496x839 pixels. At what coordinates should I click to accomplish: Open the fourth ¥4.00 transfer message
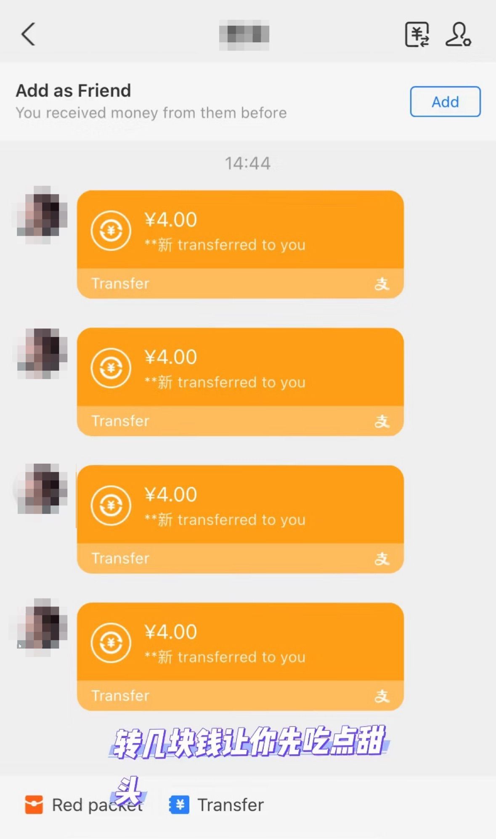(x=240, y=656)
